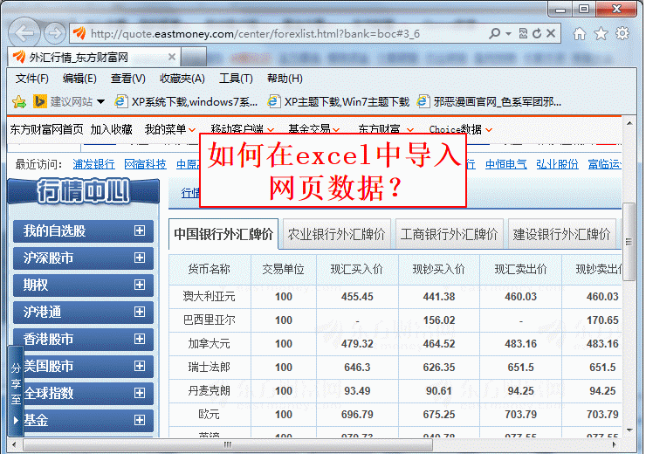
Task: Open the Home page icon
Action: (580, 34)
